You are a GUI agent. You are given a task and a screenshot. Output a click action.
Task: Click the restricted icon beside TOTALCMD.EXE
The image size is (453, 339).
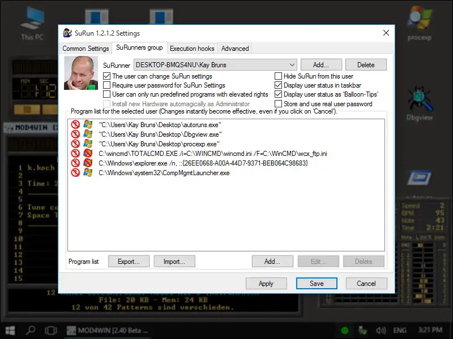pos(75,153)
